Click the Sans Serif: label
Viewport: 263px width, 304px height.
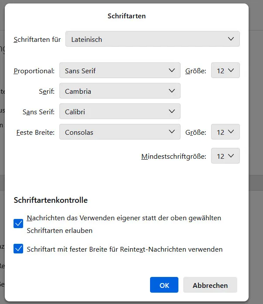point(38,112)
